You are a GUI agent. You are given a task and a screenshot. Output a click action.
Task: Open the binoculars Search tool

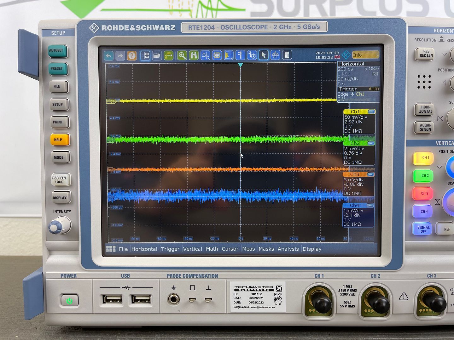(194, 56)
